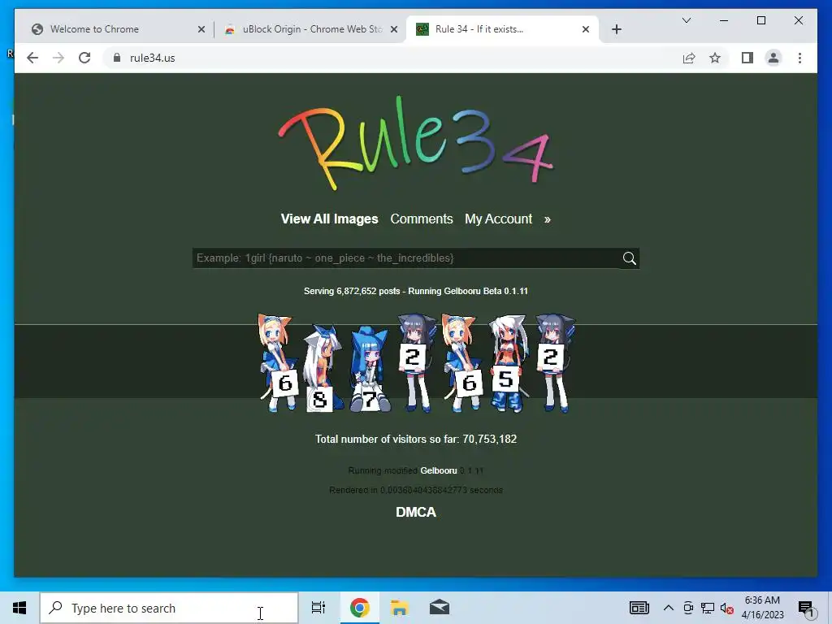Viewport: 832px width, 624px height.
Task: Reload the current page
Action: [x=84, y=58]
